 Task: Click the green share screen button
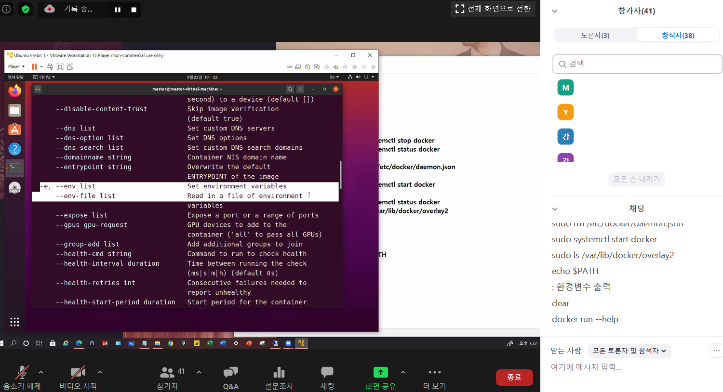coord(380,372)
